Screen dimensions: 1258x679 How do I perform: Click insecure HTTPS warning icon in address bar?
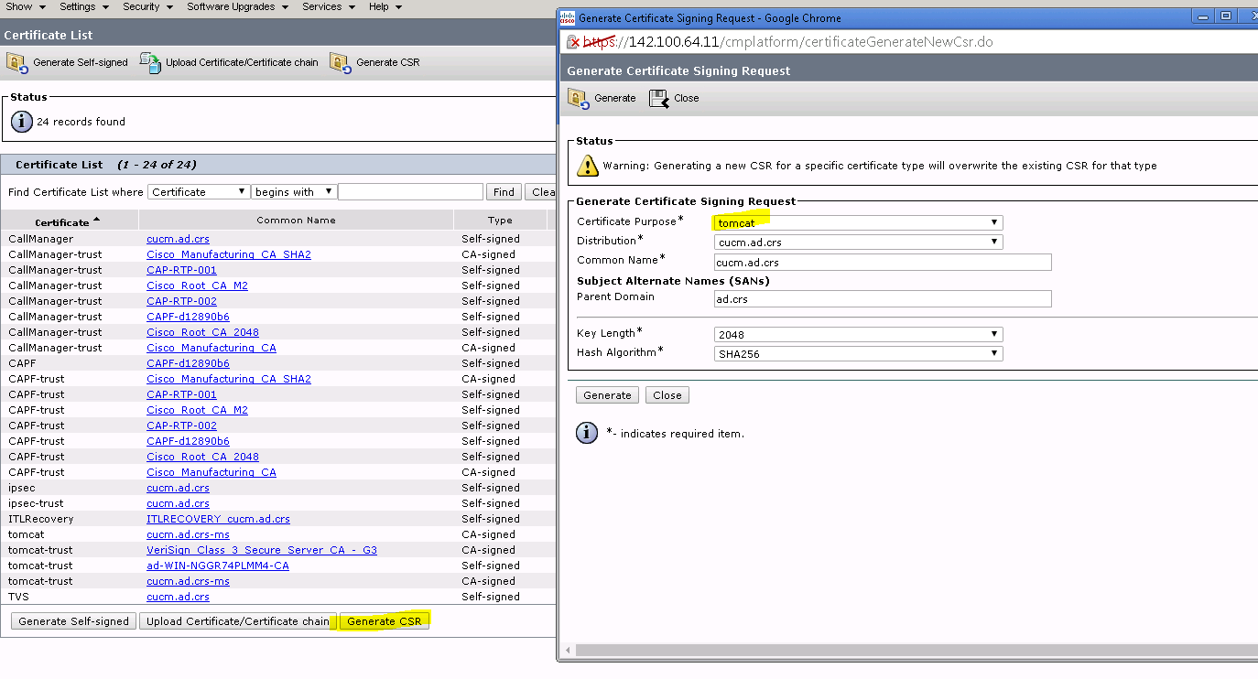[574, 42]
